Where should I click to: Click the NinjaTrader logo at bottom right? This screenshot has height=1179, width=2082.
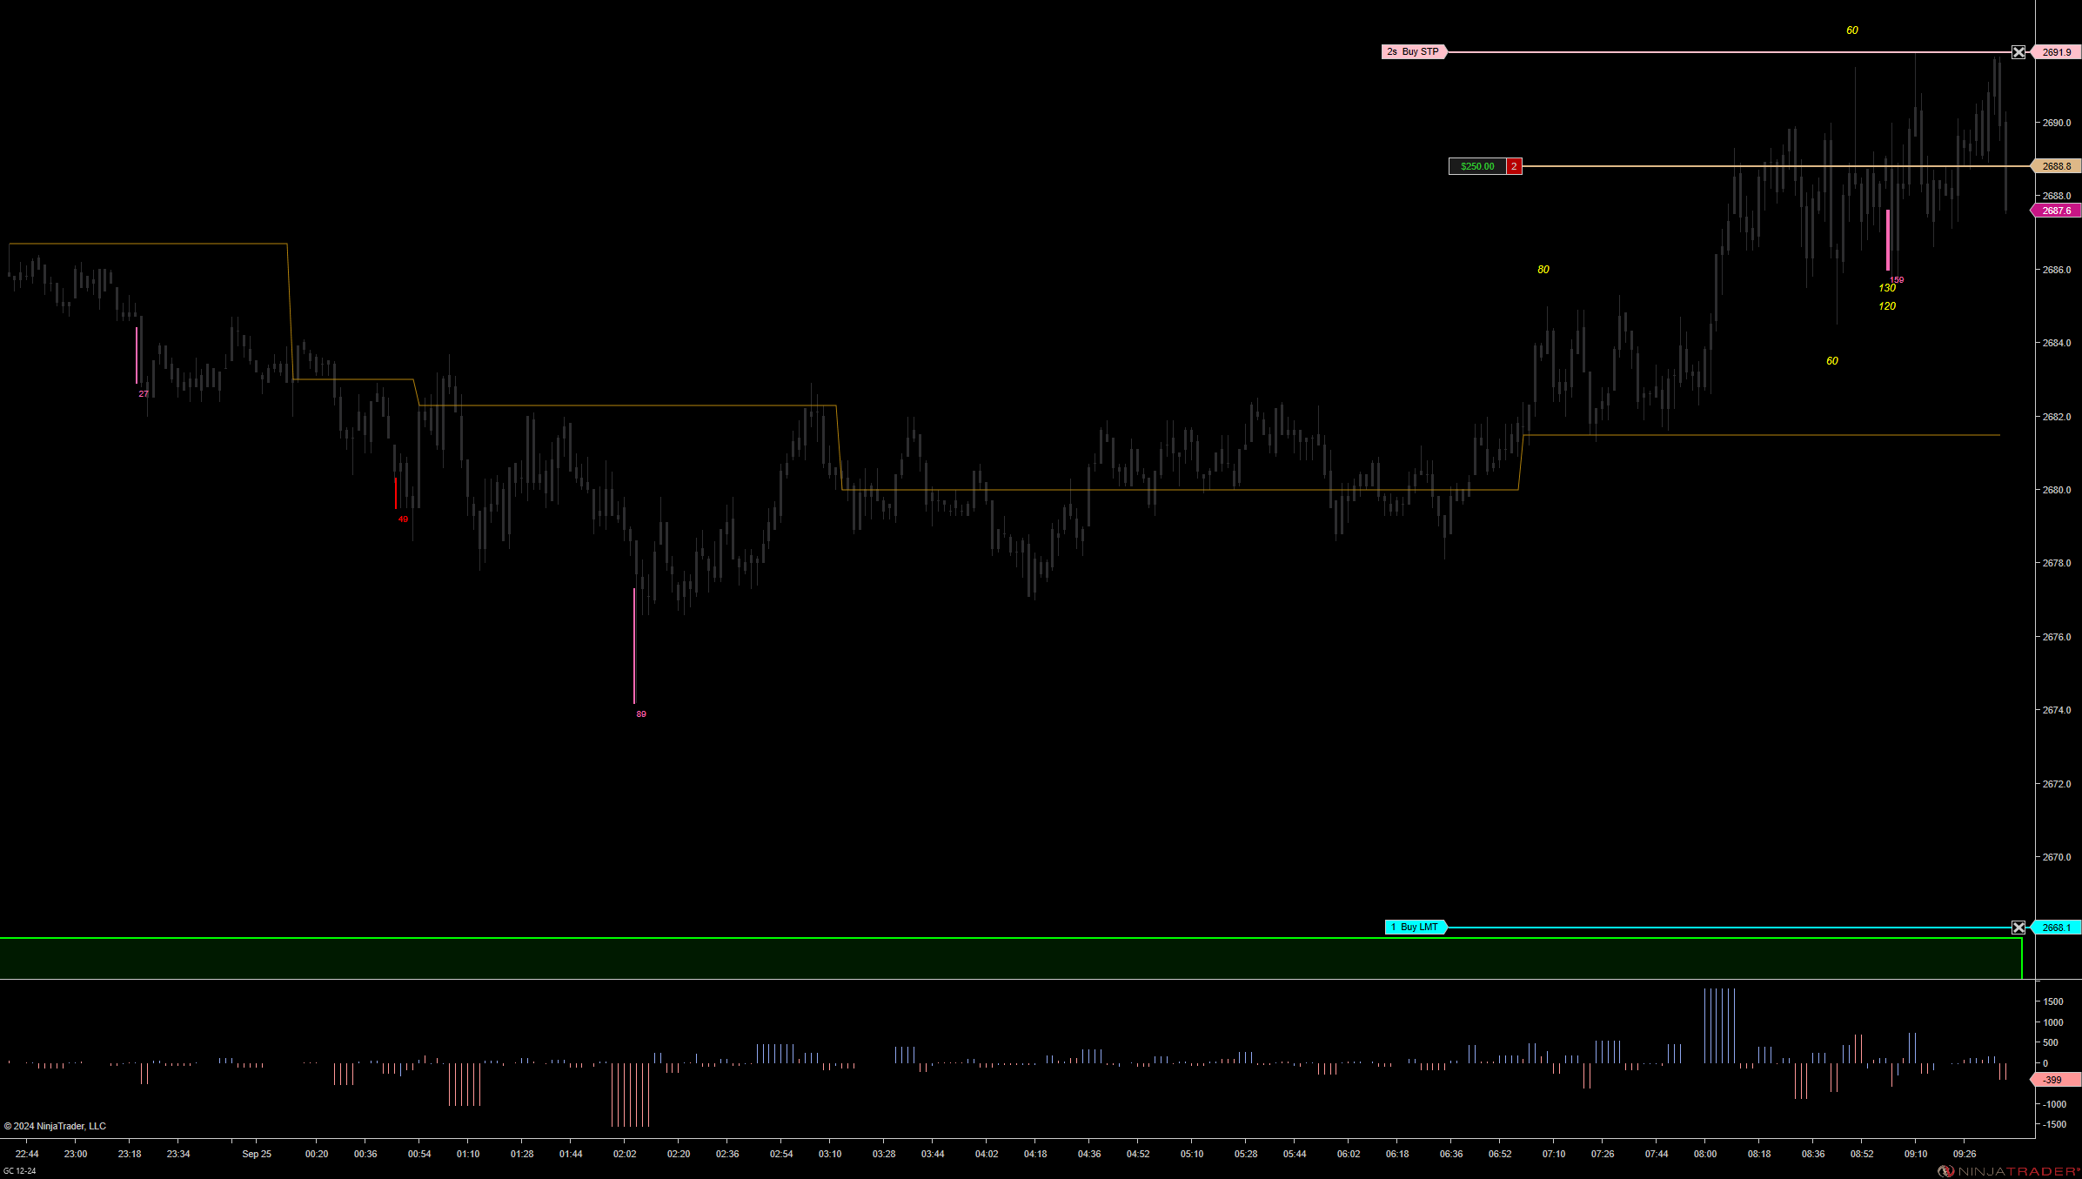pos(2010,1171)
